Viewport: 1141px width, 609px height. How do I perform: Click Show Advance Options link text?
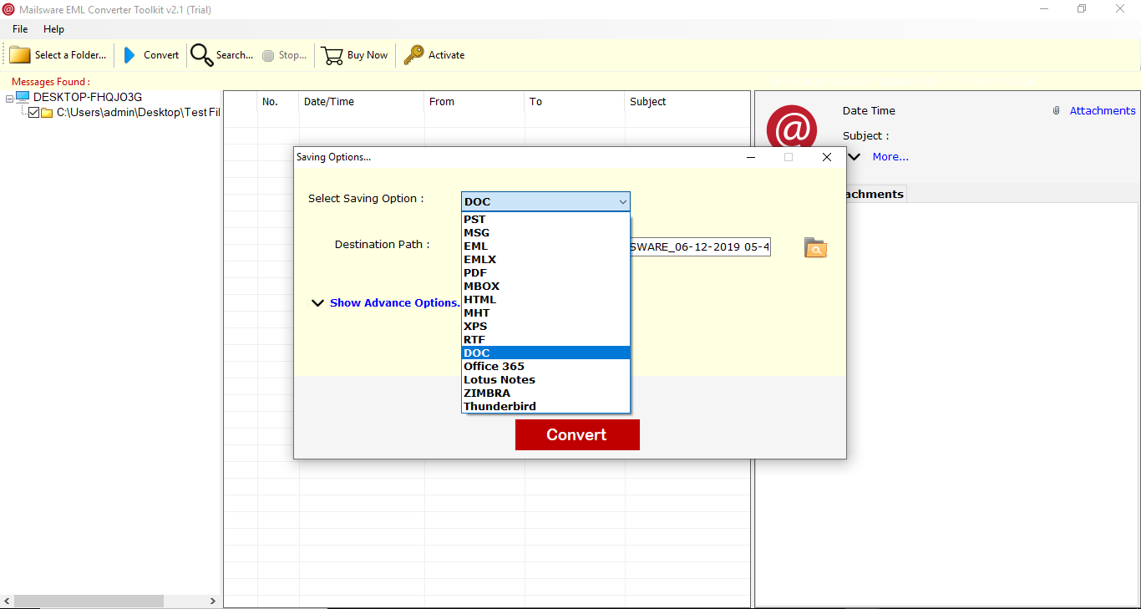[394, 303]
